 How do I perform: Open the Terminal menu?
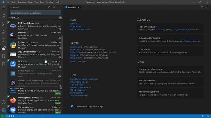pyautogui.click(x=50, y=2)
